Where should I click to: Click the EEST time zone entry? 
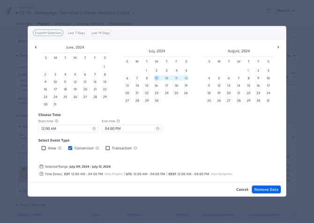[189, 174]
